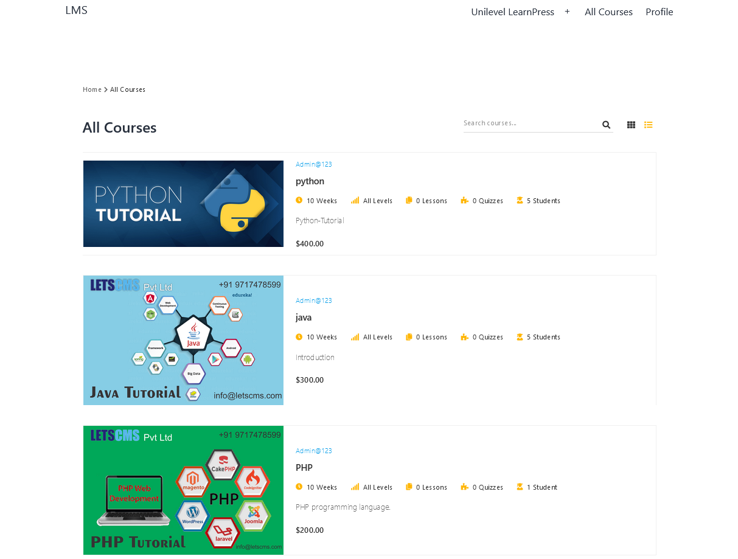Switch to list view layout
Image resolution: width=738 pixels, height=559 pixels.
pos(648,125)
